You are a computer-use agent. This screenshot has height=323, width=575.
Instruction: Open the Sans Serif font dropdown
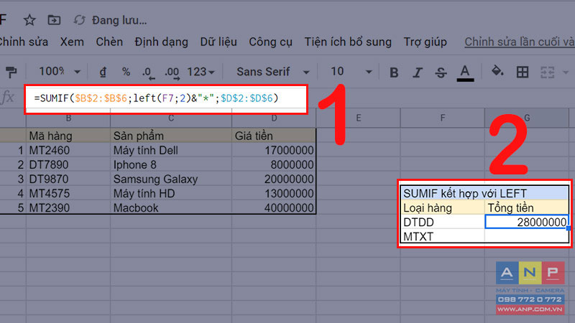coord(273,72)
